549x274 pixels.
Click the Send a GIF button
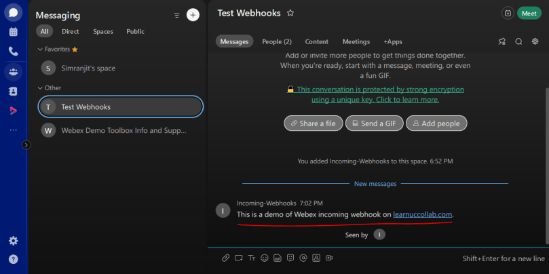pos(375,123)
